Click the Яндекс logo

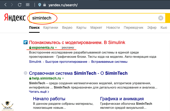tap(15, 17)
